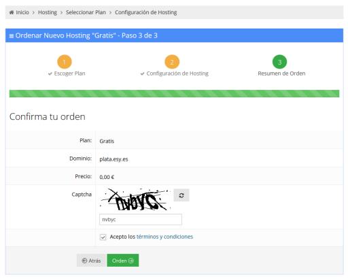Go to Hosting breadcrumb link
This screenshot has height=279, width=348.
(48, 12)
